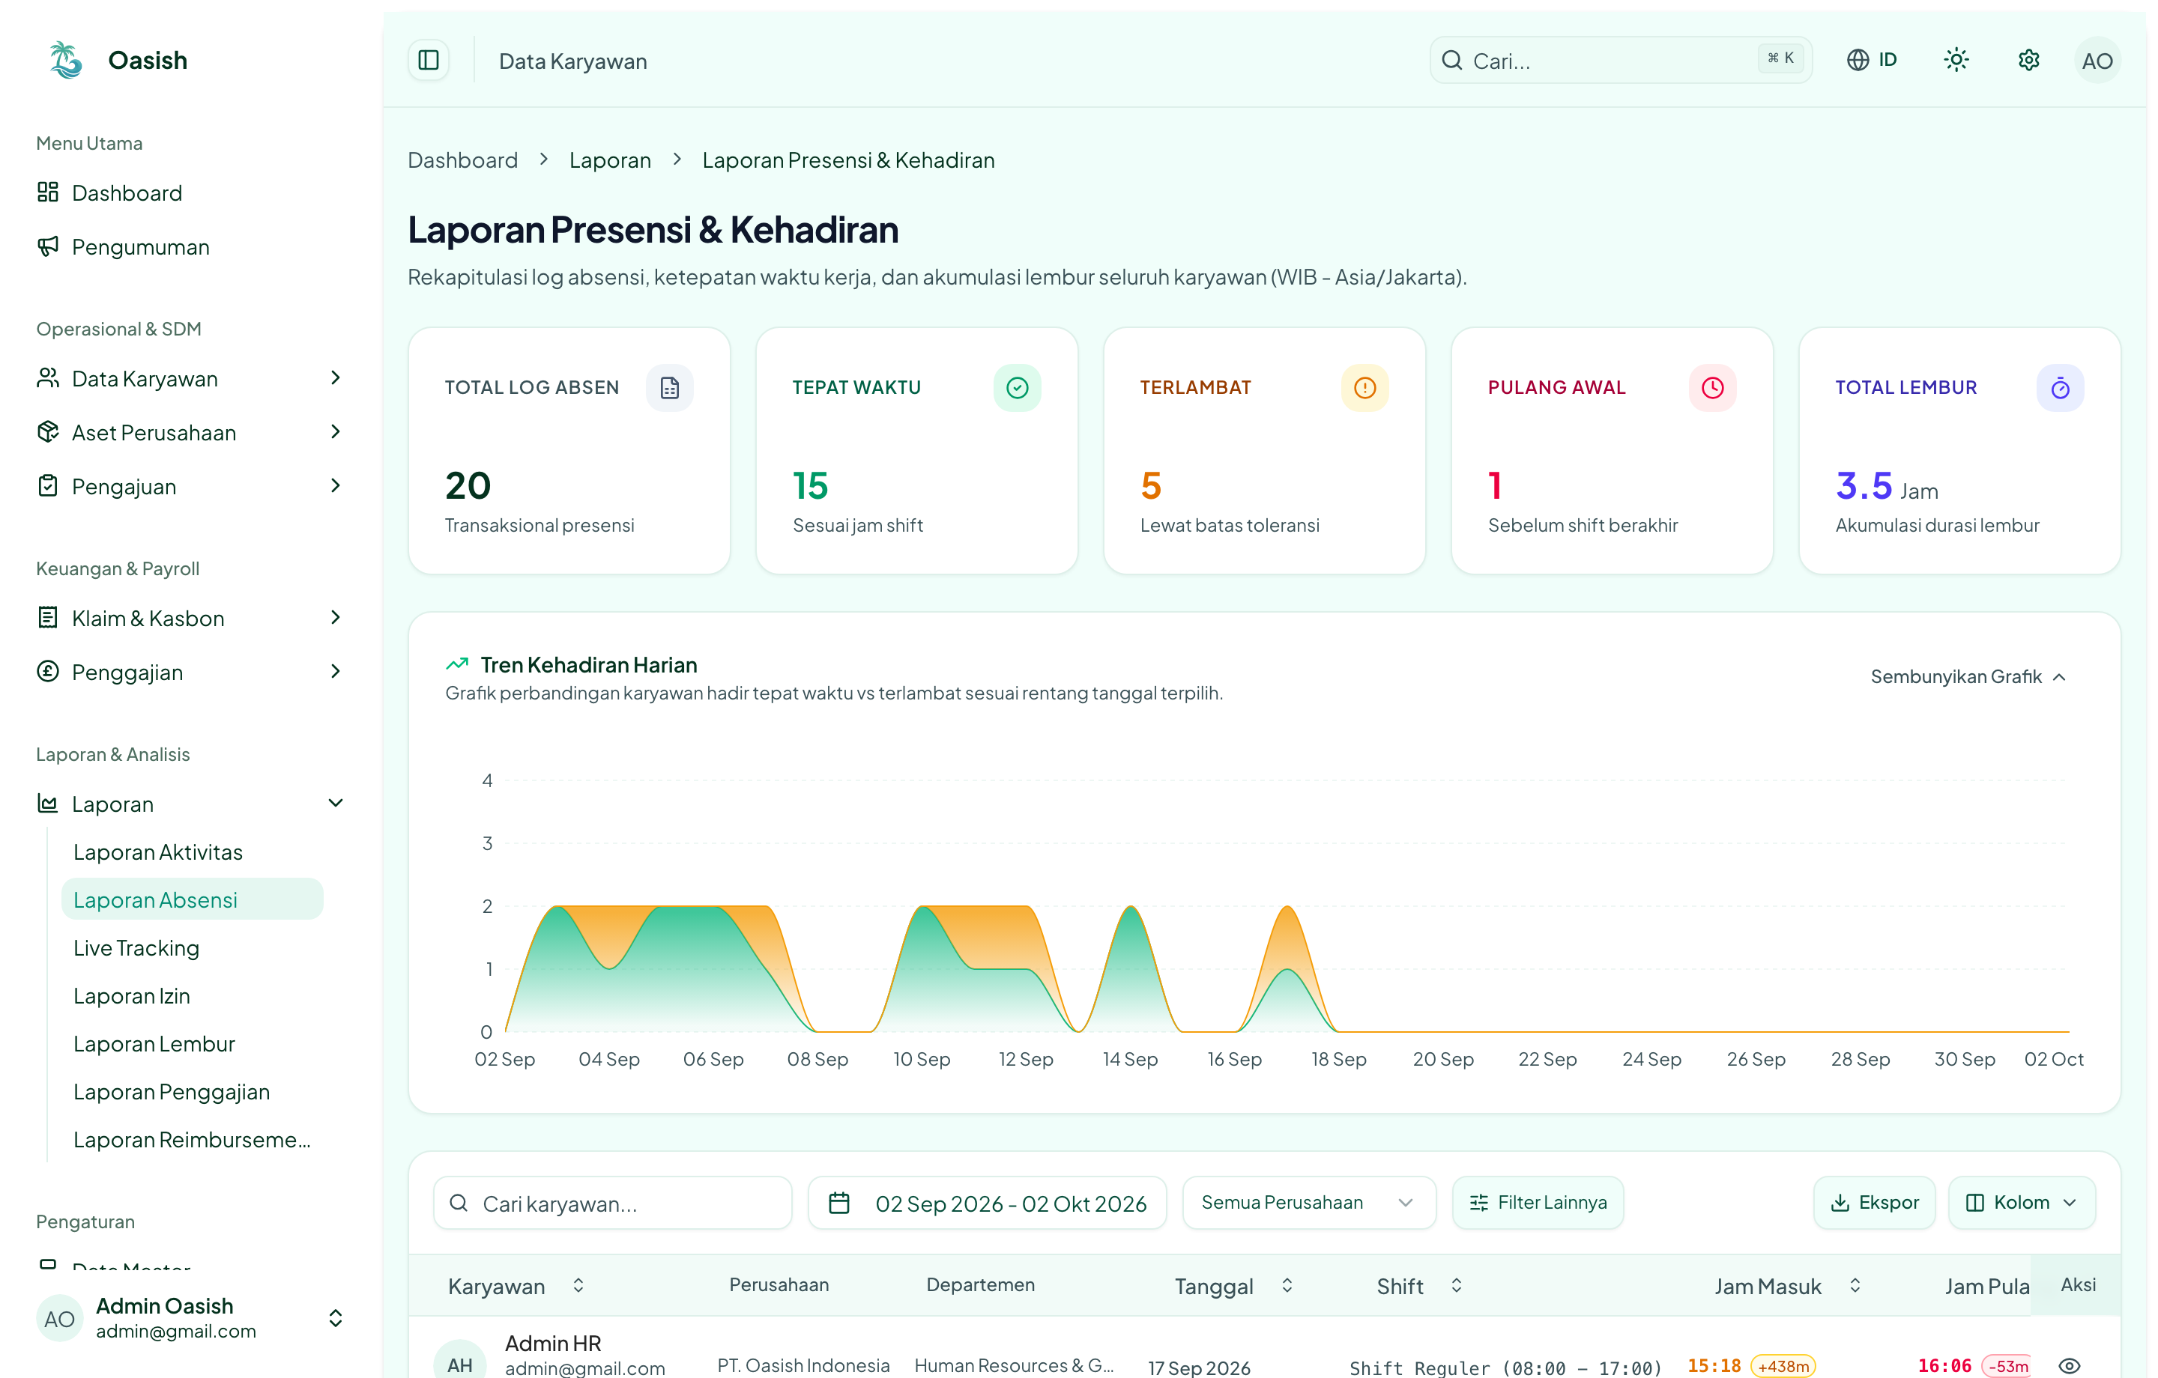Expand the Penggajian menu
Screen dimensions: 2158x1378
pyautogui.click(x=190, y=671)
